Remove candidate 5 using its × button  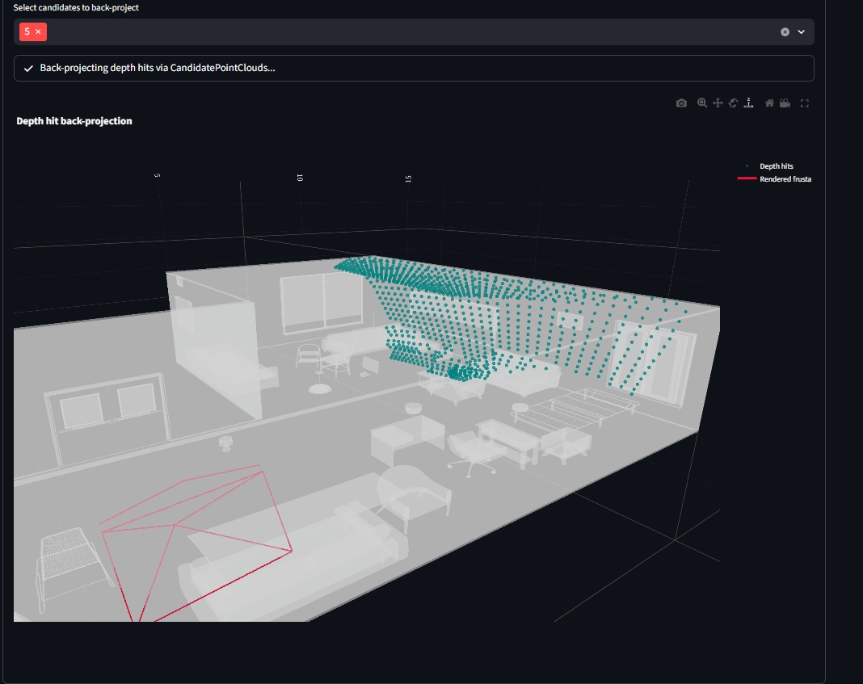tap(38, 31)
